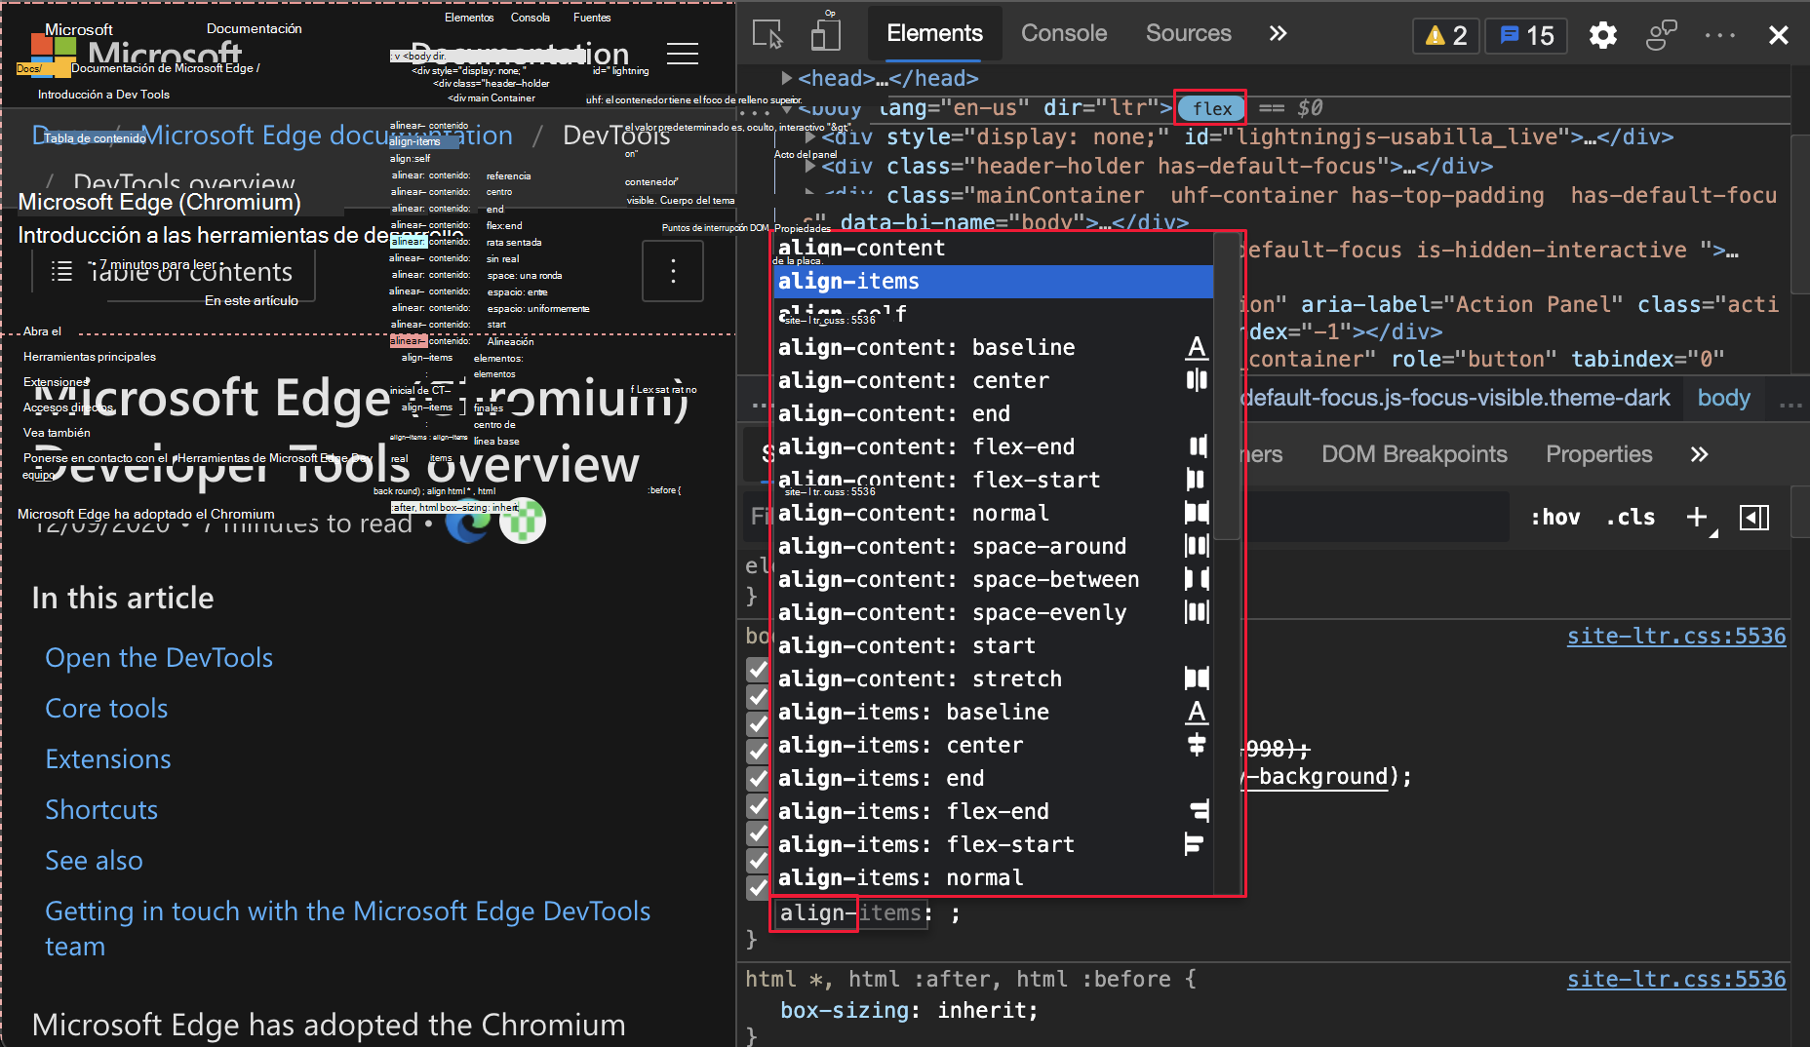The width and height of the screenshot is (1810, 1047).
Task: Toggle the sidebar layout panel icon
Action: tap(1754, 518)
